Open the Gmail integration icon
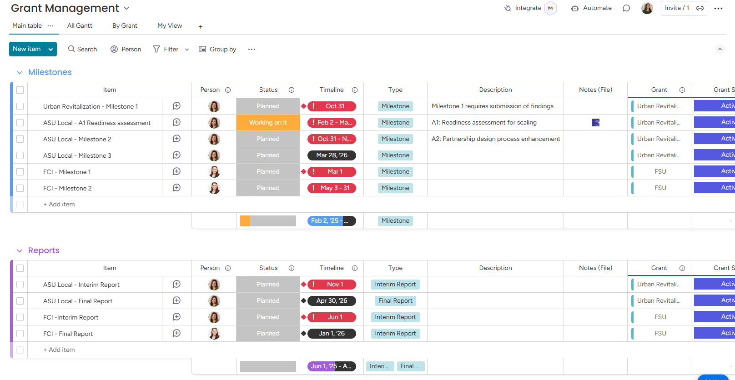The image size is (735, 380). point(550,8)
